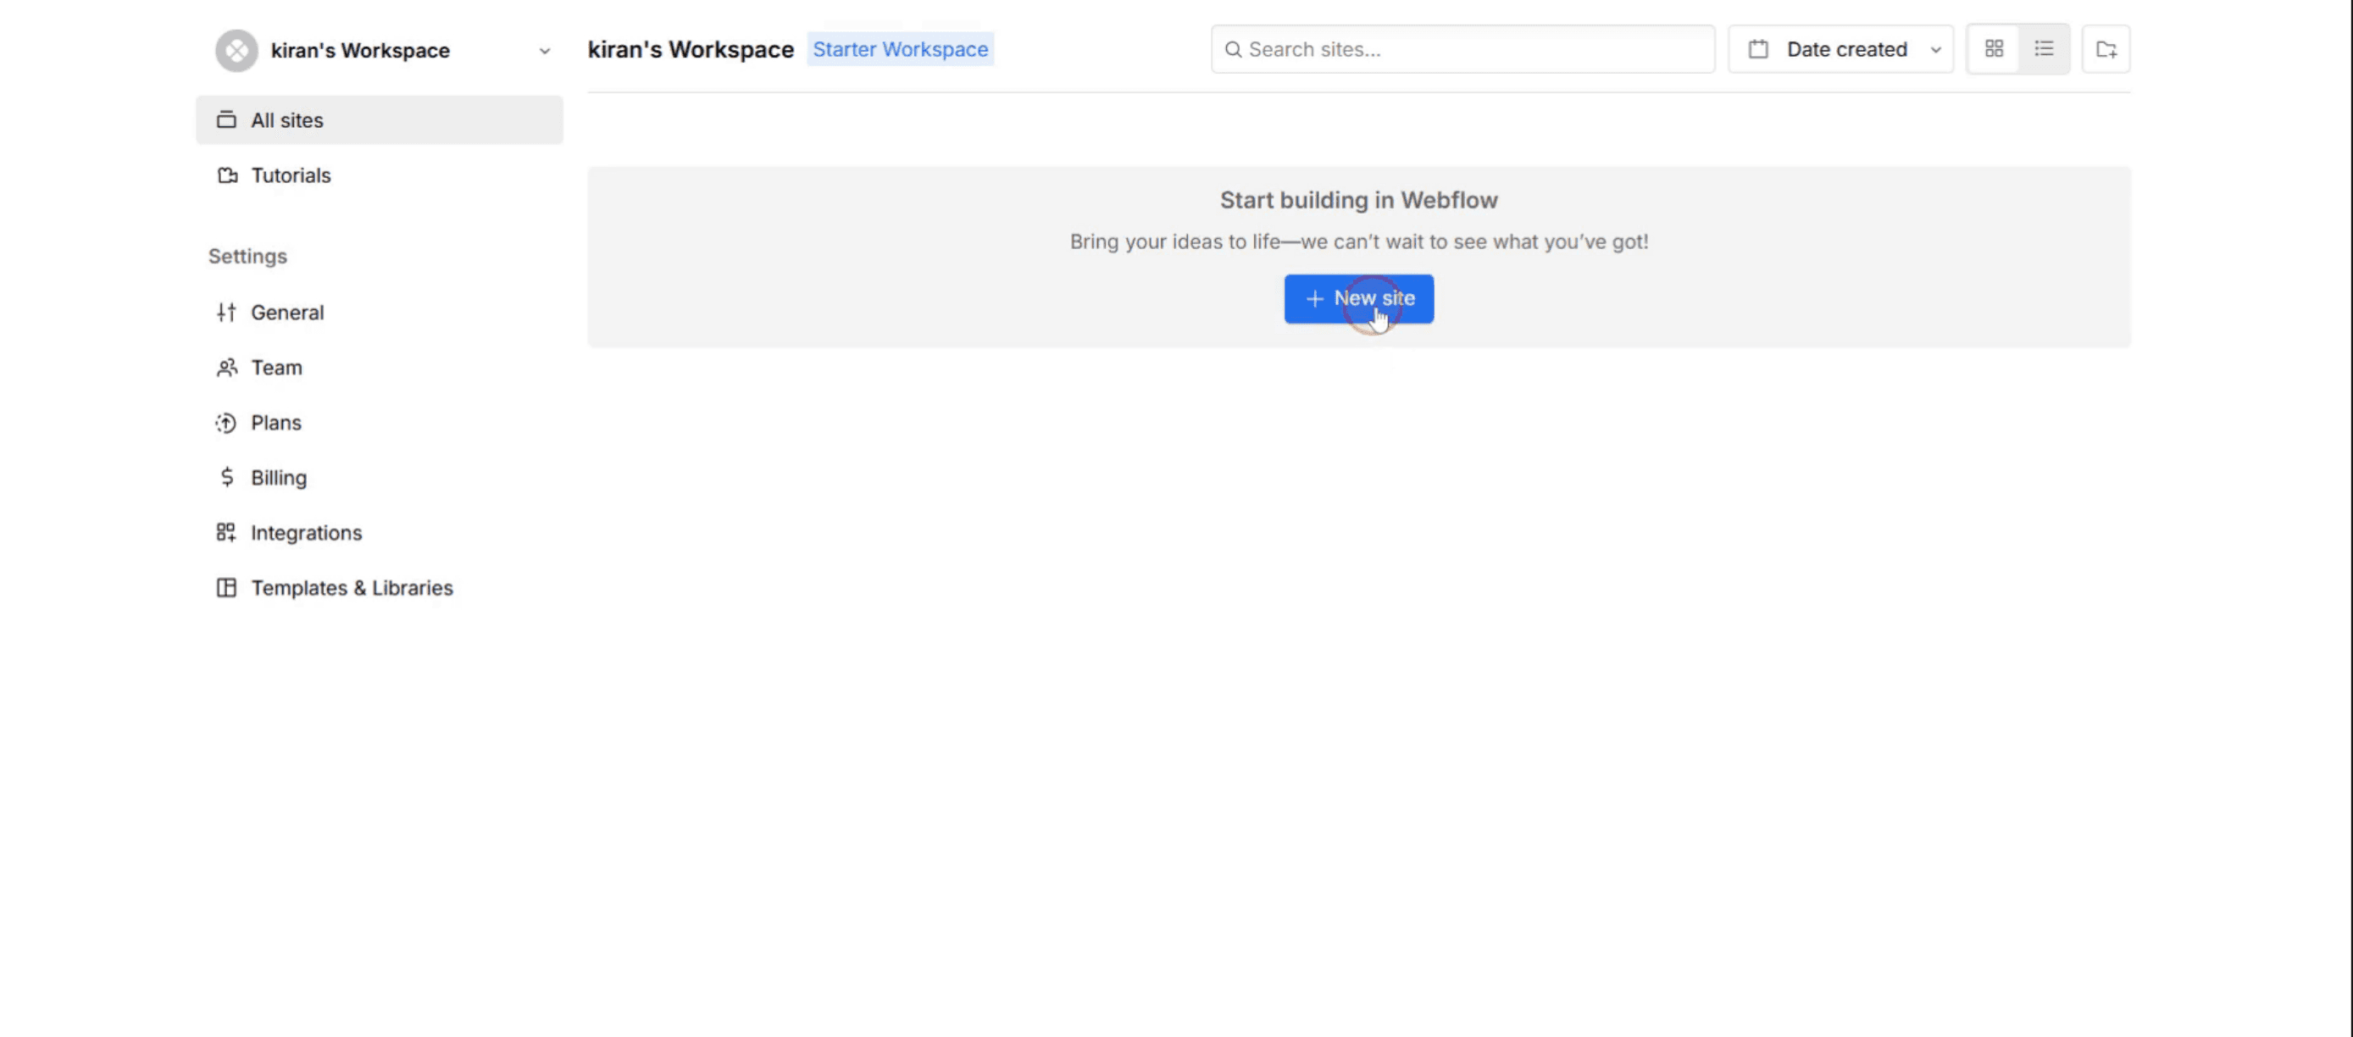Click the All sites folder icon
Viewport: 2353px width, 1037px height.
click(226, 119)
